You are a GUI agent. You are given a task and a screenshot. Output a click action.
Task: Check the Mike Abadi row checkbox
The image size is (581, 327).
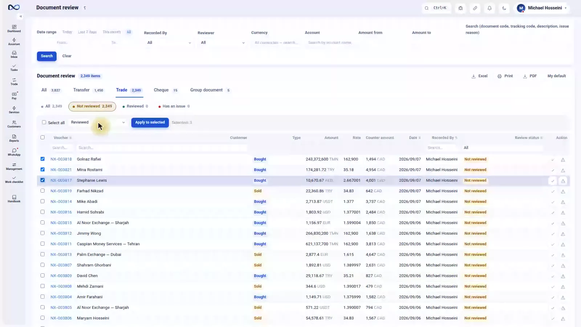42,201
